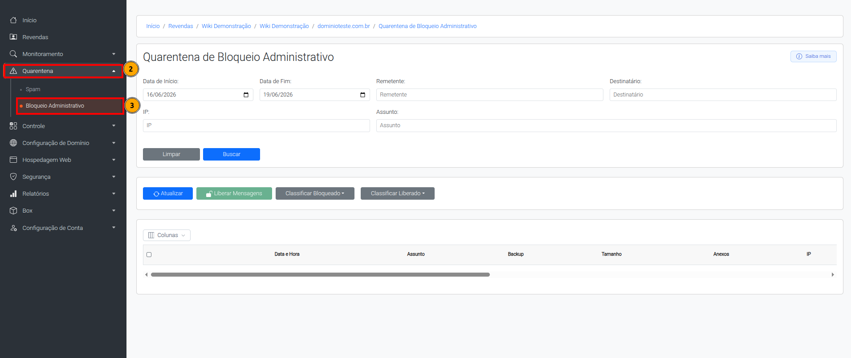Expand the Configuração de Domínio arrow
Viewport: 851px width, 358px height.
tap(114, 143)
